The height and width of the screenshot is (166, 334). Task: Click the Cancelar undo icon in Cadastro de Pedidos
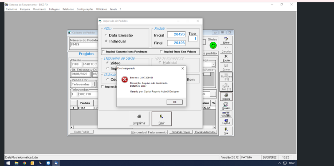[x=226, y=49]
